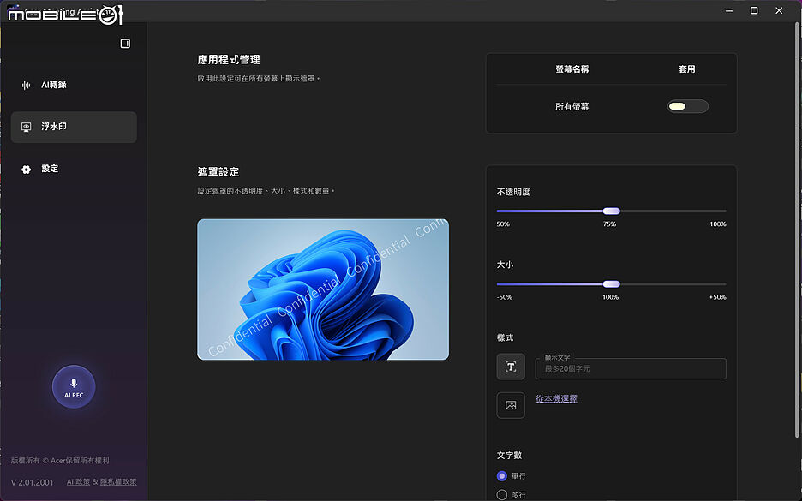The image size is (802, 501).
Task: Choose the image watermark style icon
Action: pos(511,405)
